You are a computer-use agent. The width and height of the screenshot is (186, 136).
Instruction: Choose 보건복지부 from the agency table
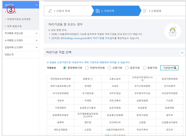115,122
